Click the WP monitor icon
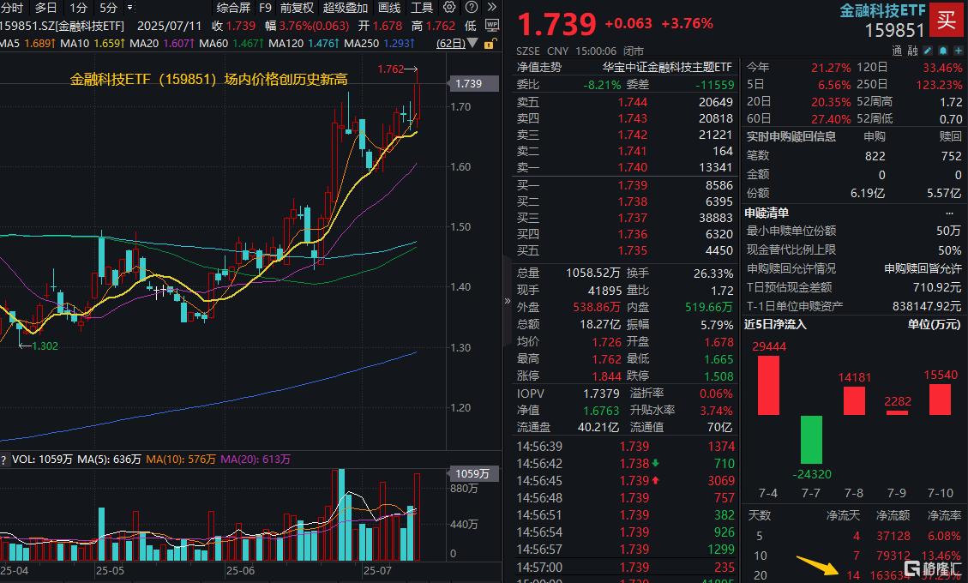Viewport: 968px width, 583px height. tap(492, 26)
